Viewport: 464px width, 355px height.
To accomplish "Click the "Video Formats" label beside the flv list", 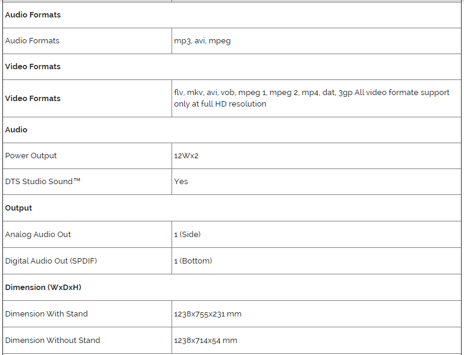I will [x=32, y=99].
